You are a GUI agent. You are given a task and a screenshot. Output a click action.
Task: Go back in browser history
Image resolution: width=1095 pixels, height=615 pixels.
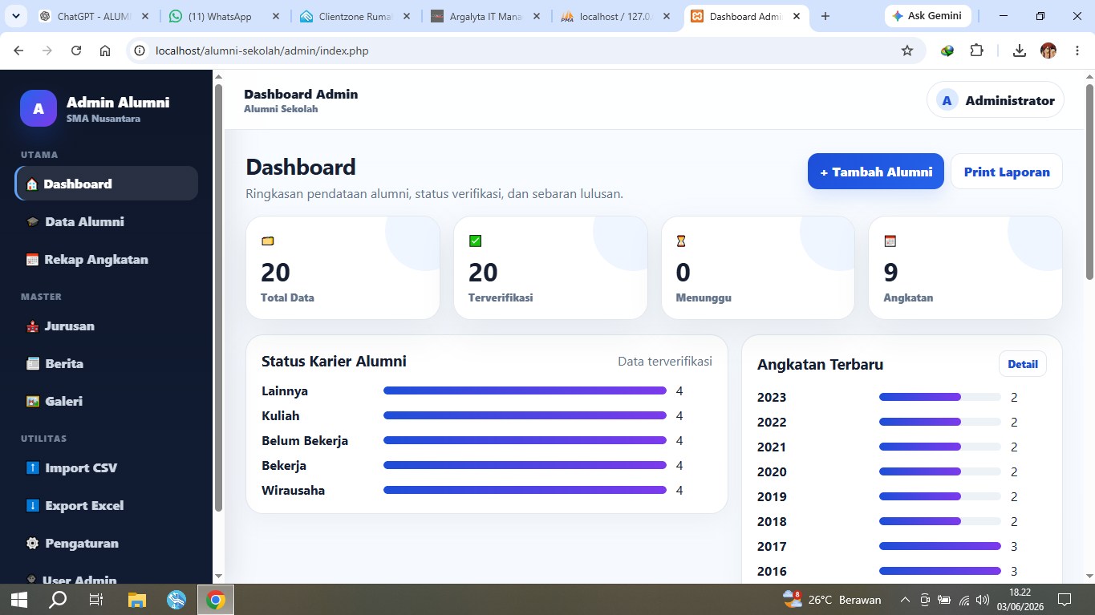click(18, 51)
